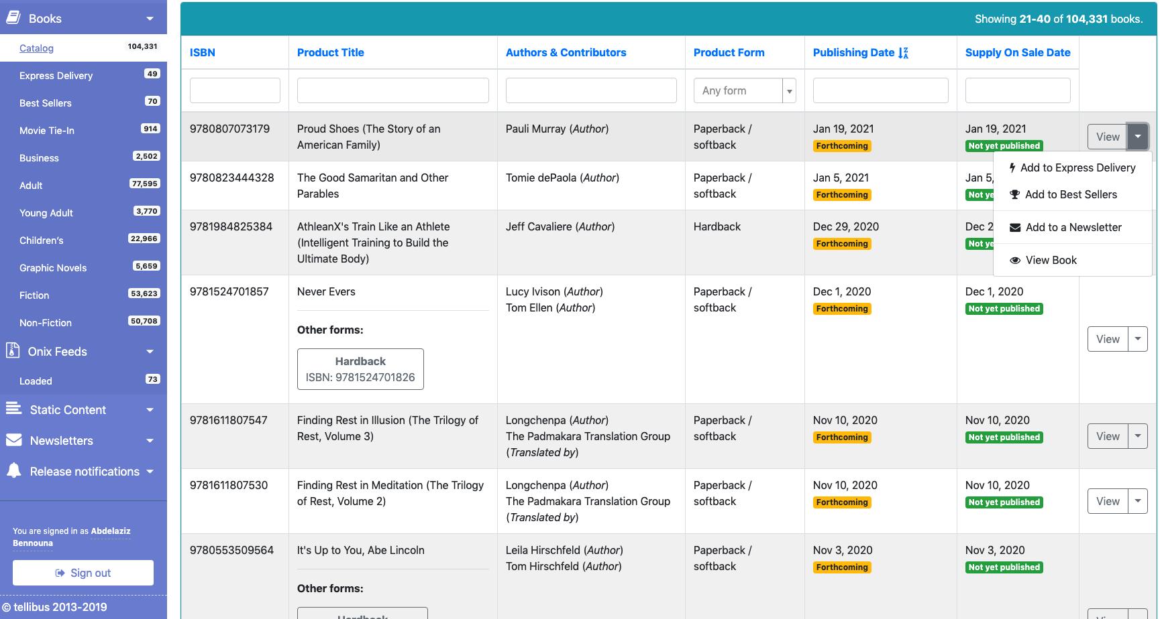
Task: Click the Release notifications bell icon
Action: pyautogui.click(x=13, y=470)
